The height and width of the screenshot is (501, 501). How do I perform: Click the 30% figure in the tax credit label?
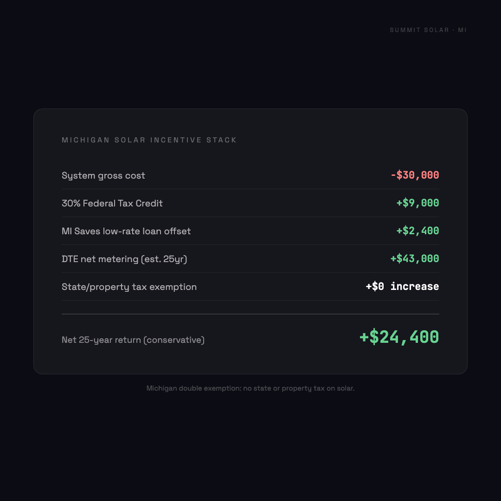coord(71,203)
